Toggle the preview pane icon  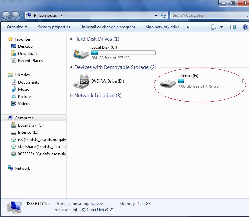[233, 27]
